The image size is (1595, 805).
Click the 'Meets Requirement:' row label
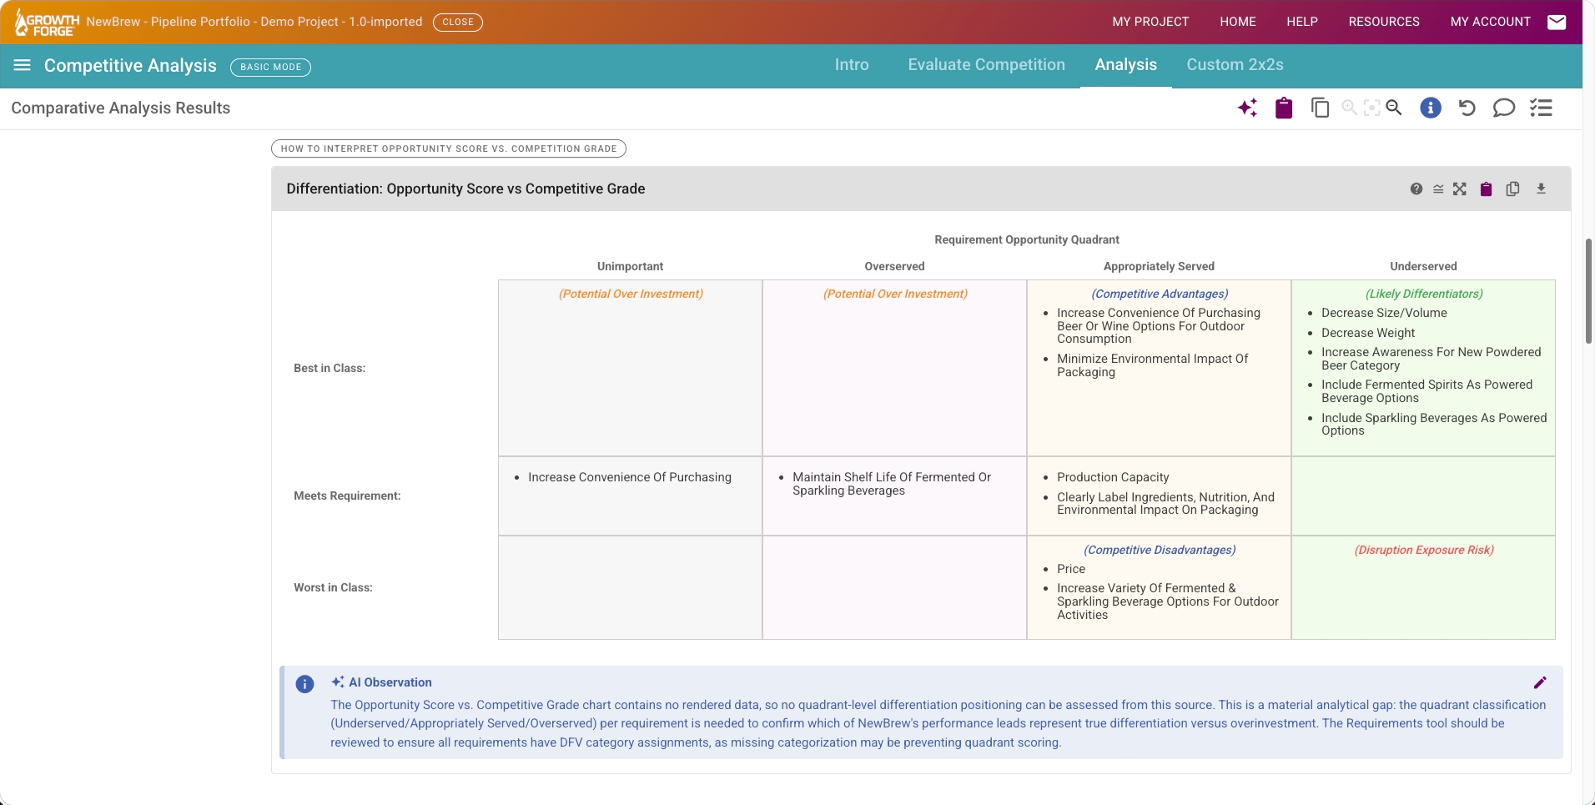pyautogui.click(x=347, y=496)
